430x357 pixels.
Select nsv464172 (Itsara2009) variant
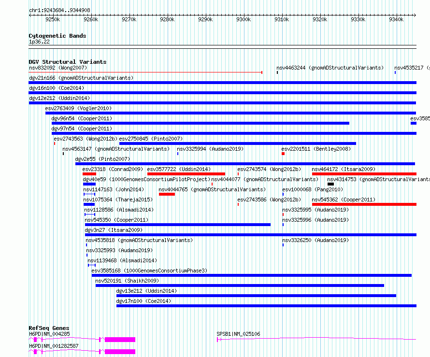(344, 169)
